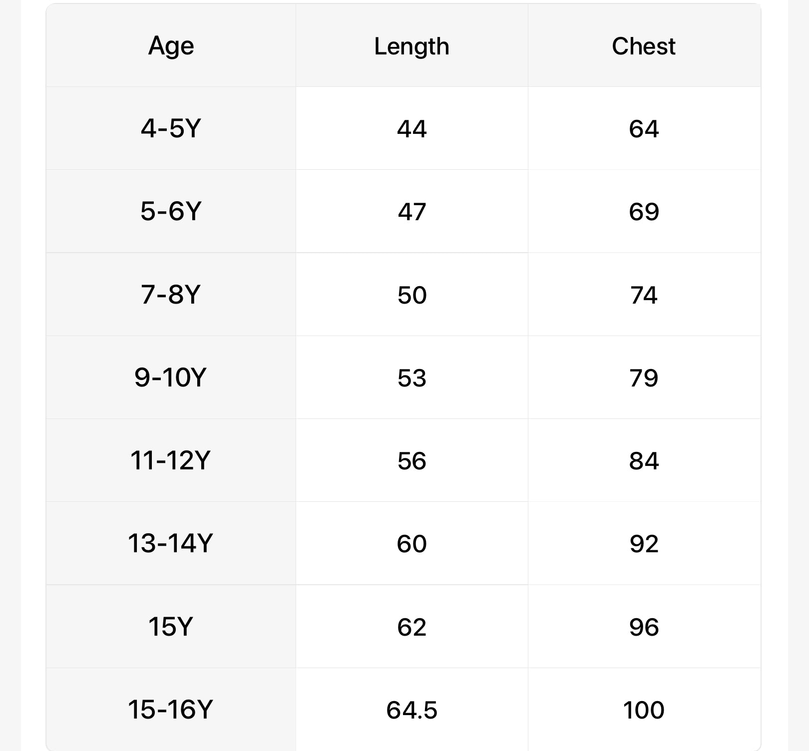Click chest value 69 for 5-6Y
The image size is (809, 751).
[644, 212]
